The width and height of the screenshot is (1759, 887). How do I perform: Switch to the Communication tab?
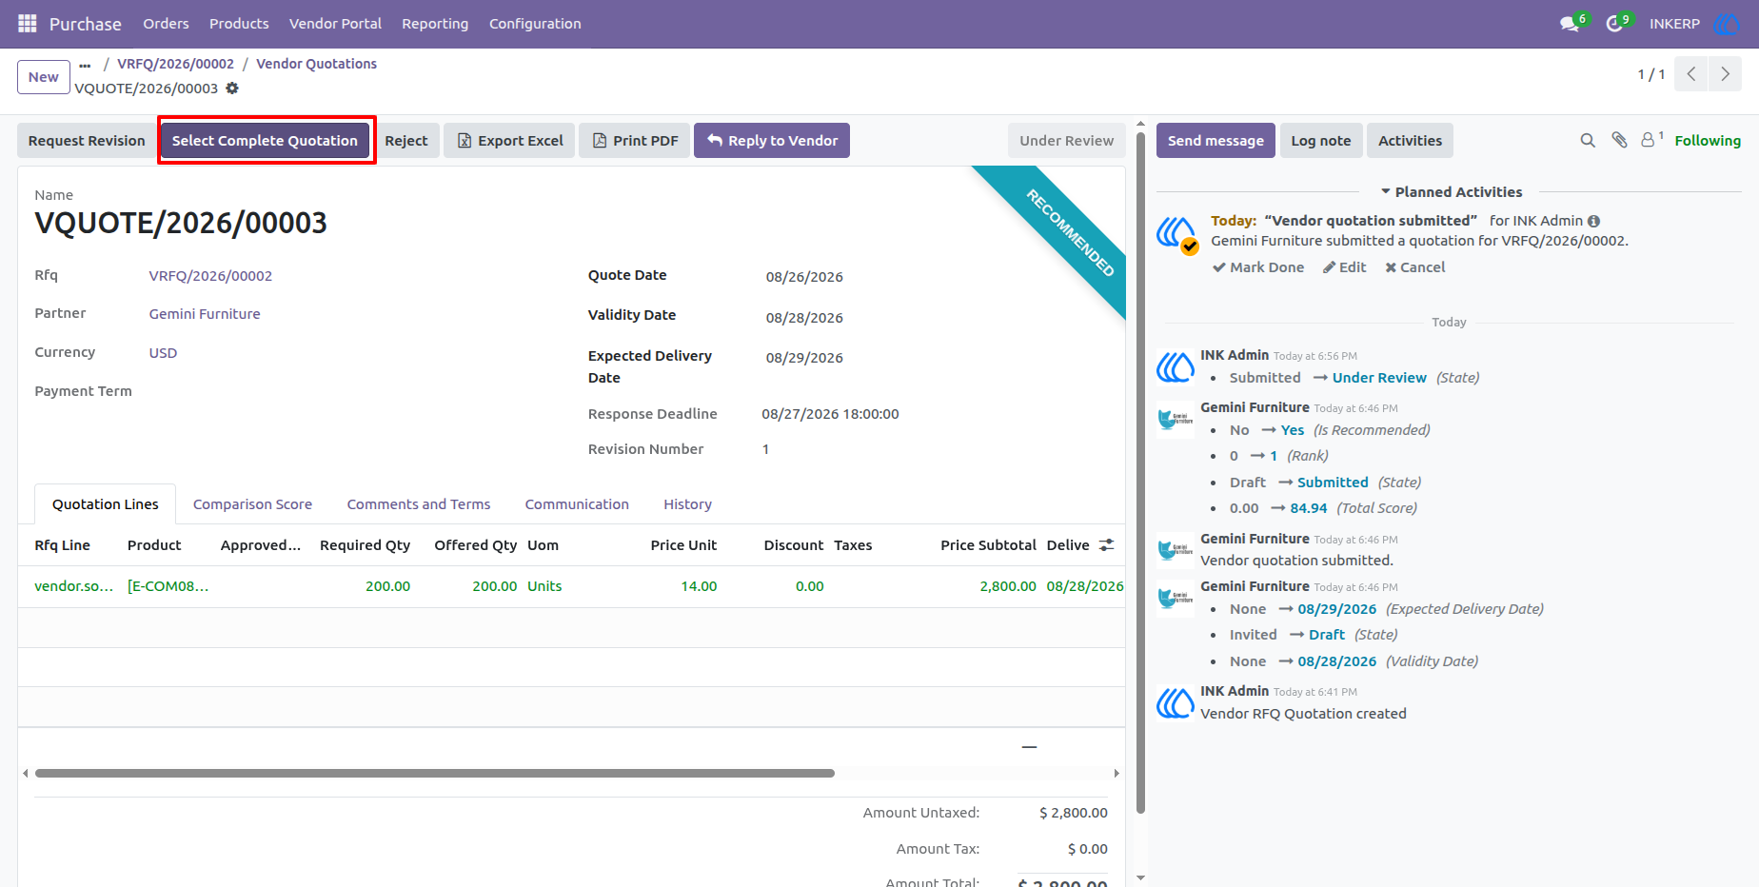point(577,504)
